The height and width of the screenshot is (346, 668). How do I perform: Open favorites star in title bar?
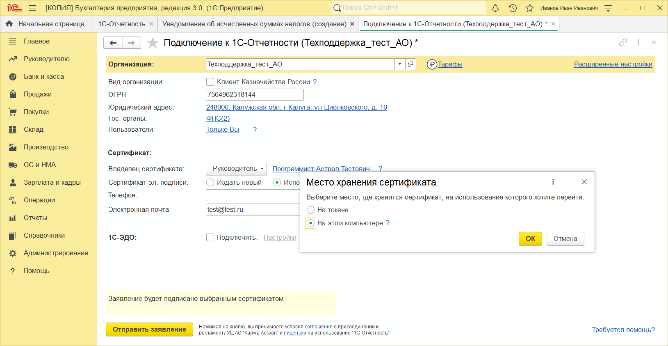[530, 8]
